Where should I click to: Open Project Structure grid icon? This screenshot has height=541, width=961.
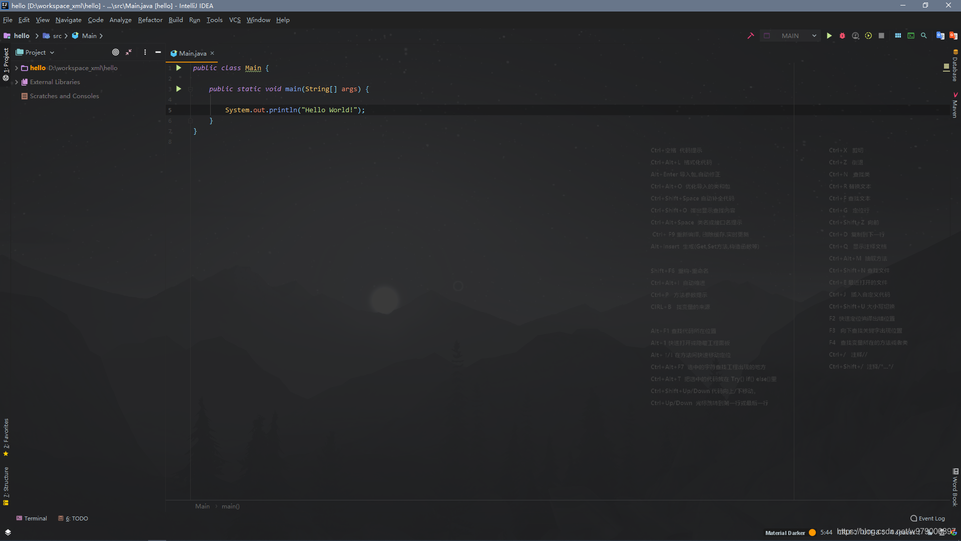[x=898, y=36]
